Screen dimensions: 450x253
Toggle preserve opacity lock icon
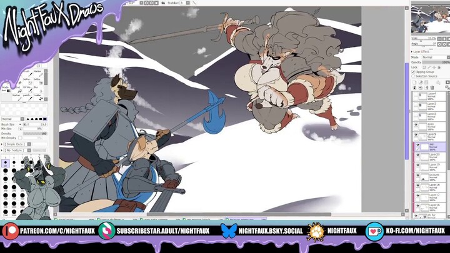click(x=424, y=67)
